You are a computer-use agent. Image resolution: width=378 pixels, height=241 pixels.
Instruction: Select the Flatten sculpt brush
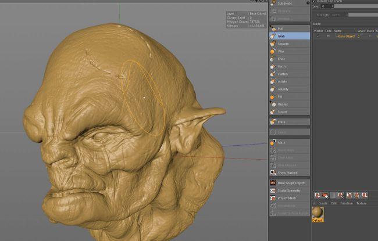(289, 74)
